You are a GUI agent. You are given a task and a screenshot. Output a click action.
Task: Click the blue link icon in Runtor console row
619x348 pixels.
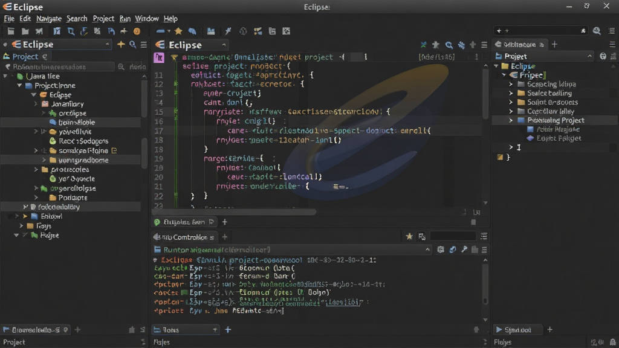(453, 250)
